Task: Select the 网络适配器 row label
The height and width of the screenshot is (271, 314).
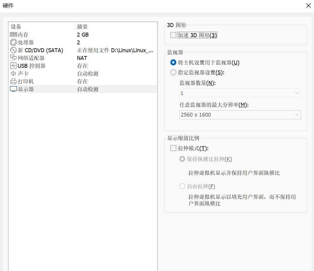Action: (x=31, y=58)
